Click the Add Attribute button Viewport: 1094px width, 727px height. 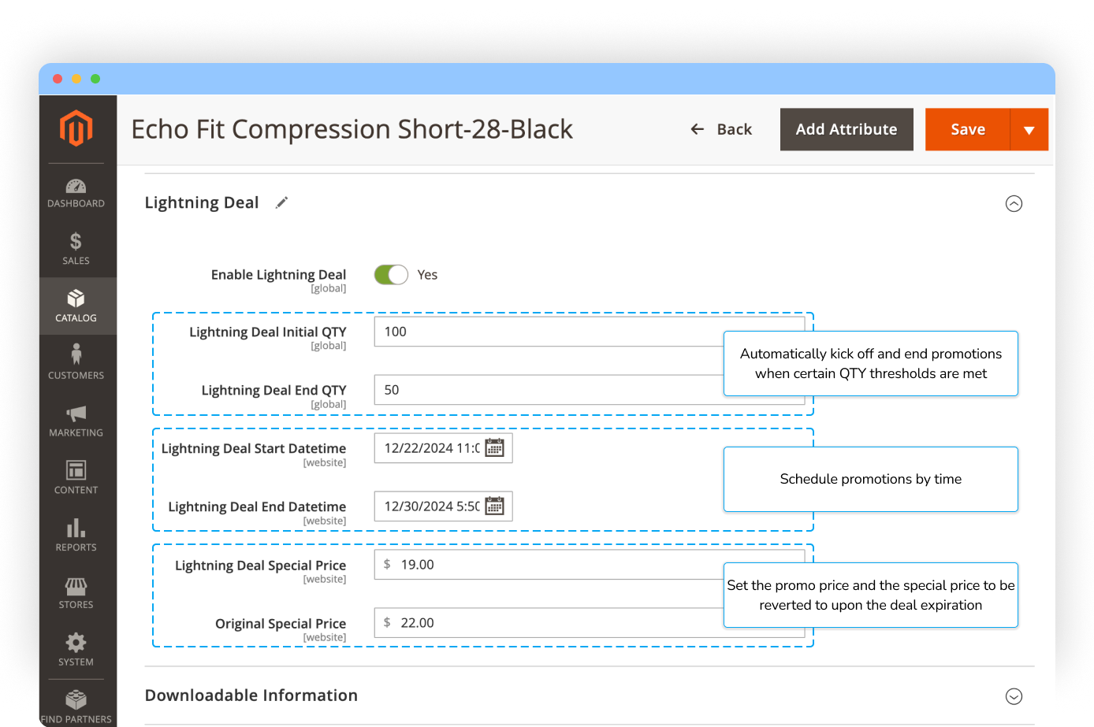pos(847,130)
